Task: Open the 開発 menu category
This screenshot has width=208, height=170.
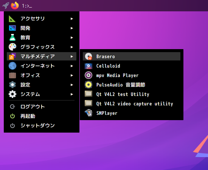Action: point(42,28)
